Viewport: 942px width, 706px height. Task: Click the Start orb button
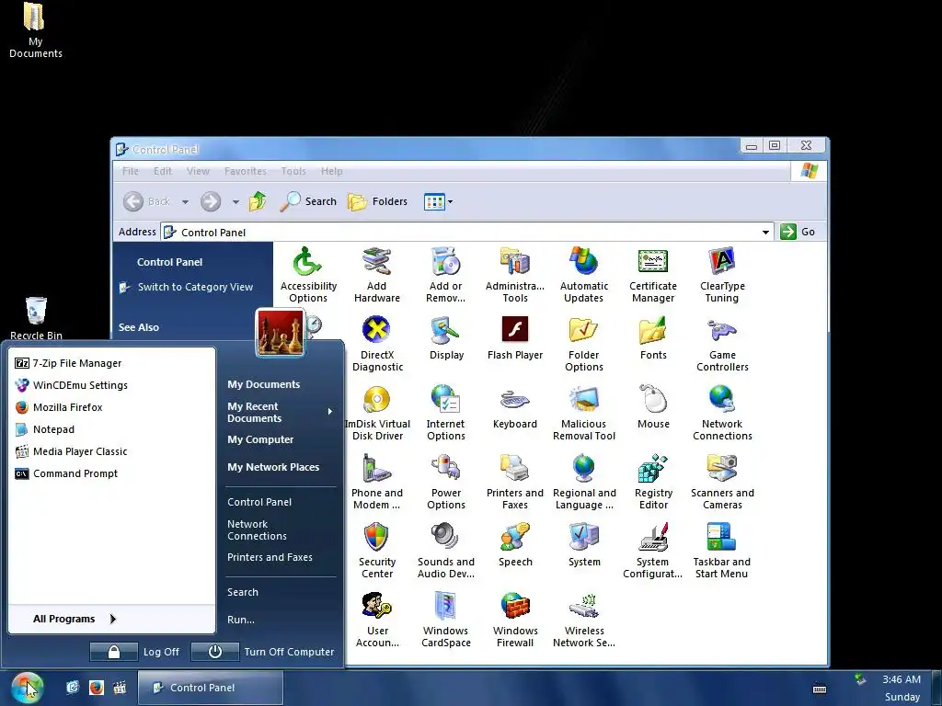coord(27,688)
